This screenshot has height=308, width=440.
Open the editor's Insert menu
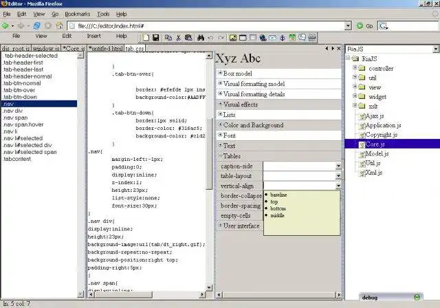pos(93,36)
